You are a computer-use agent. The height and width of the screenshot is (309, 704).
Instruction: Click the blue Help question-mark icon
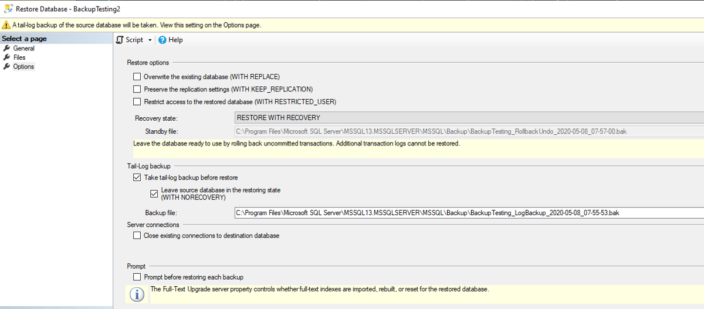click(163, 40)
